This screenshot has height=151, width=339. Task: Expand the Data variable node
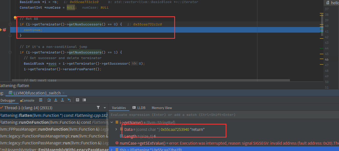[x=116, y=130]
